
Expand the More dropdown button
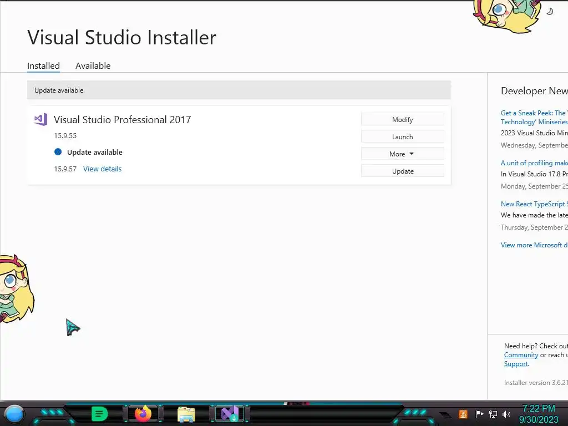tap(403, 154)
